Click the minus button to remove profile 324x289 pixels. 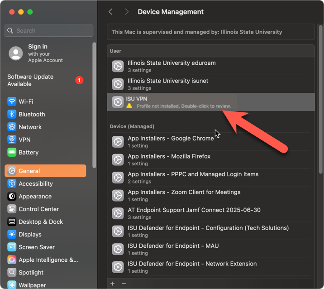124,284
